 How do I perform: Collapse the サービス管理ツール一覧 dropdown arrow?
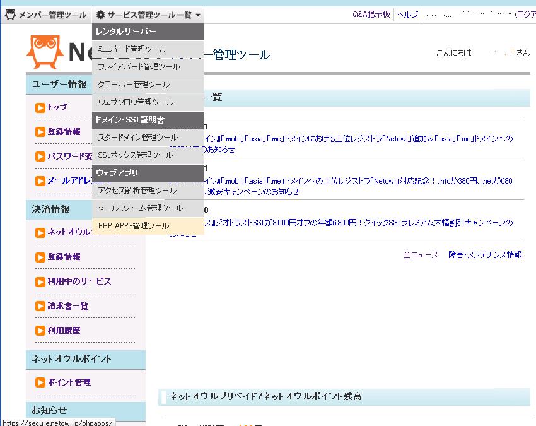click(198, 15)
